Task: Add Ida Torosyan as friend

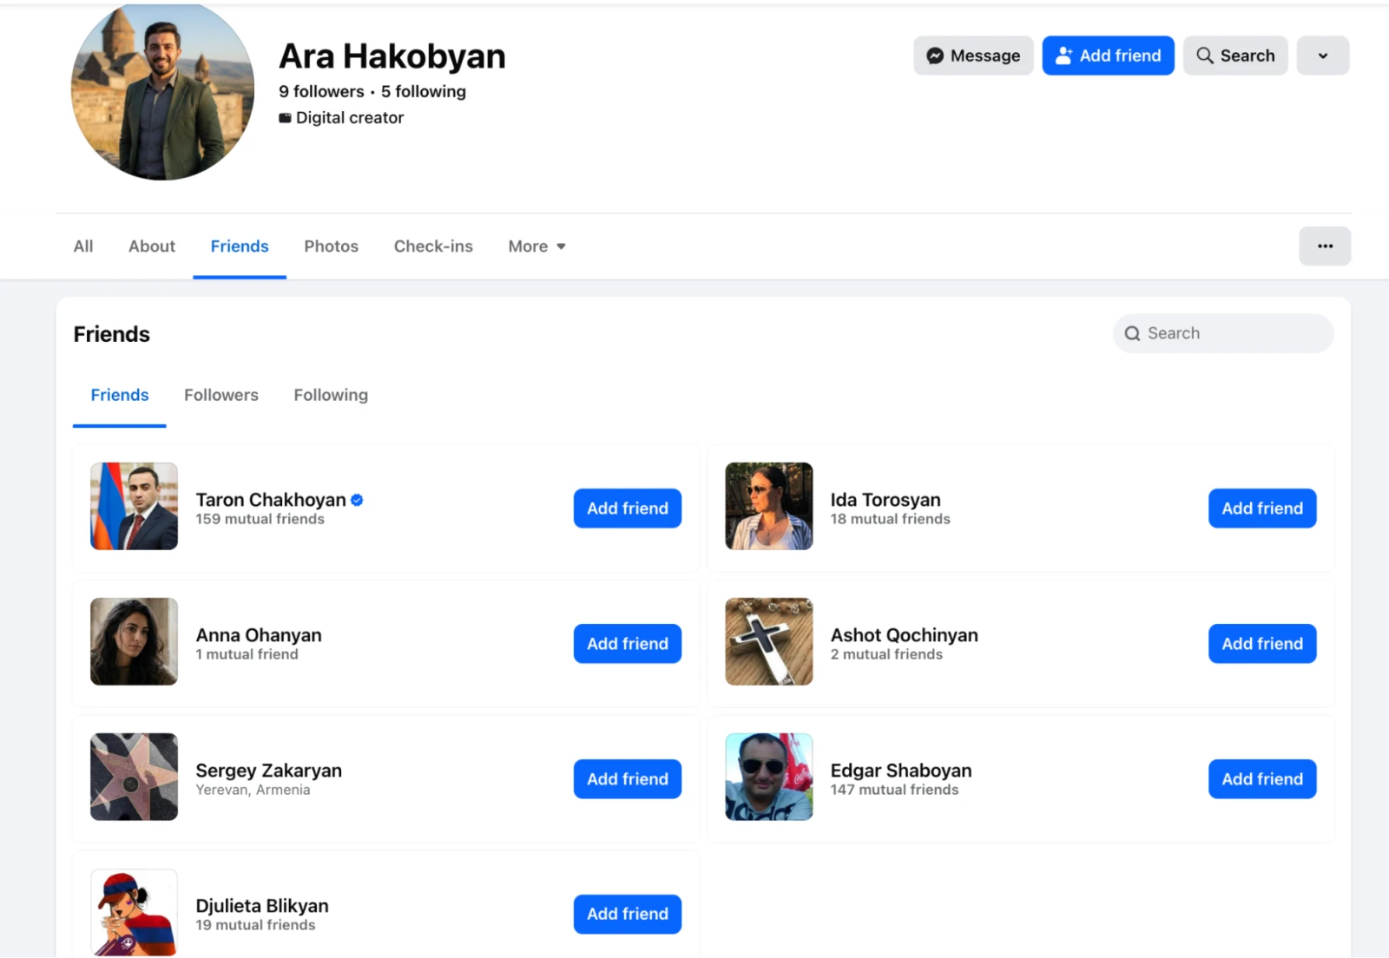Action: (1262, 509)
